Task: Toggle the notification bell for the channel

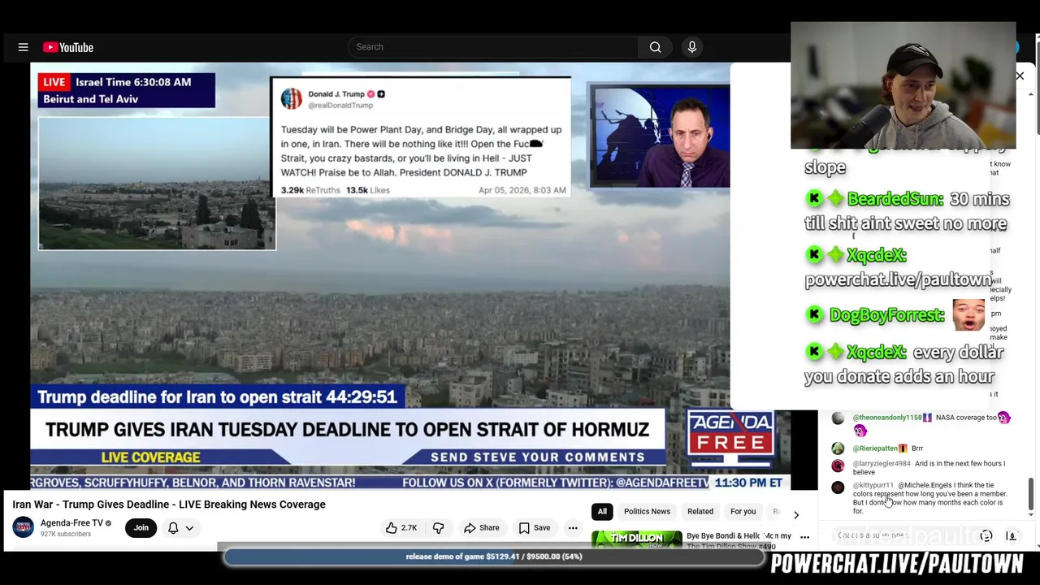Action: click(173, 528)
